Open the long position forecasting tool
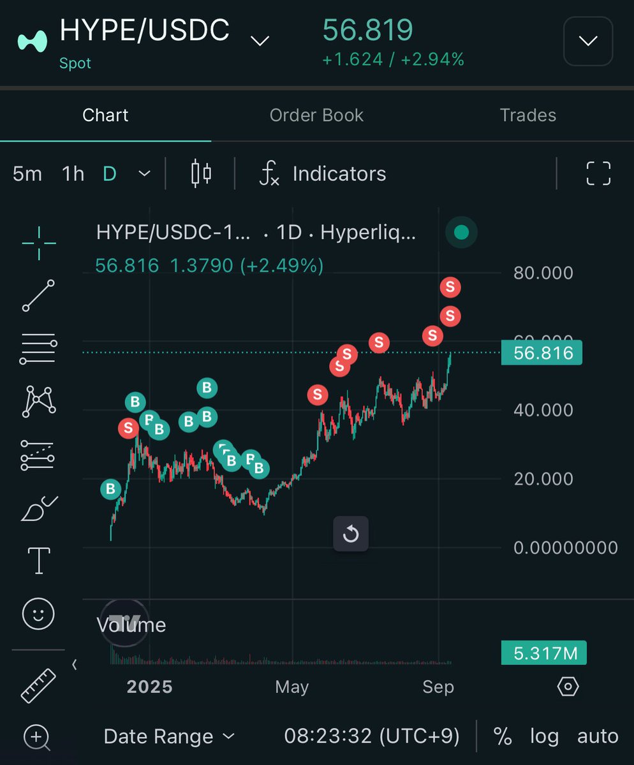This screenshot has width=634, height=765. click(39, 455)
